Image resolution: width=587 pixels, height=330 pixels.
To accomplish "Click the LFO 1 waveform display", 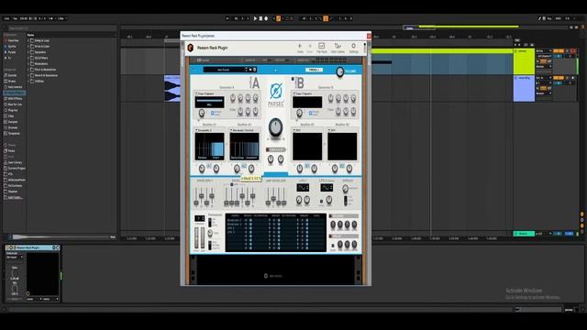I will click(303, 187).
